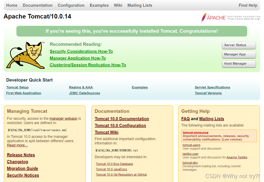The image size is (264, 182).
Task: Click the Server Status button
Action: point(239,45)
